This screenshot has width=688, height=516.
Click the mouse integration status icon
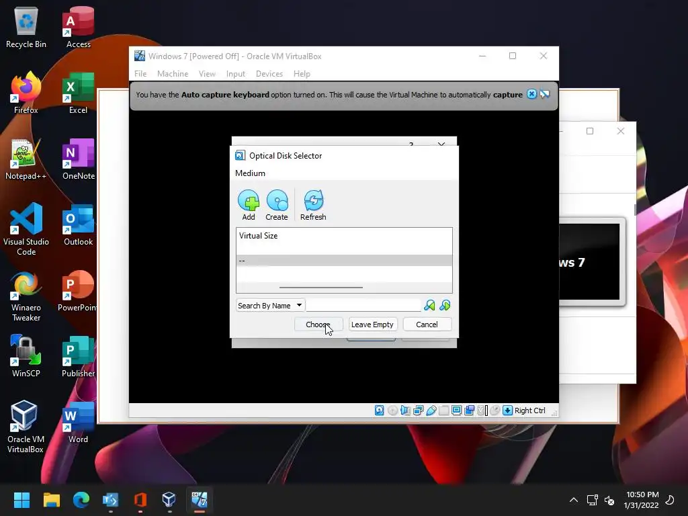495,411
